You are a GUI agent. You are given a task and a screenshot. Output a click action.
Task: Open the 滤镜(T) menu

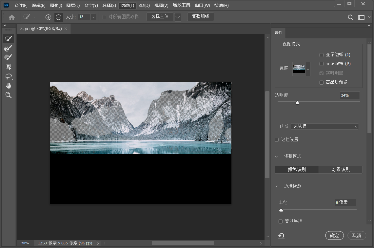pyautogui.click(x=127, y=5)
